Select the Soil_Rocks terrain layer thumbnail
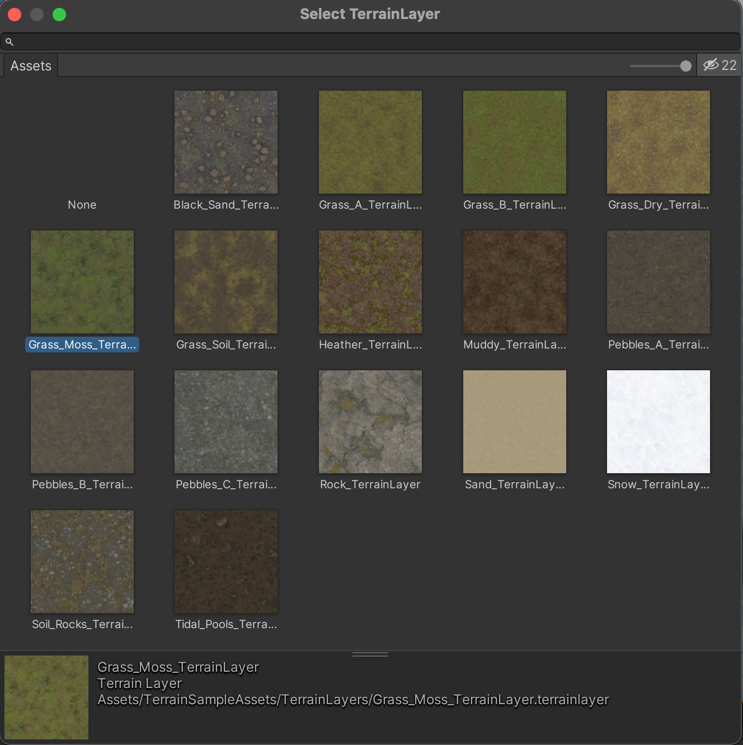 pyautogui.click(x=82, y=562)
